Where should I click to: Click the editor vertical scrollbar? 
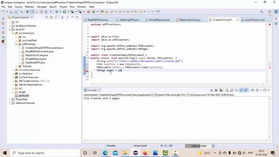267,52
